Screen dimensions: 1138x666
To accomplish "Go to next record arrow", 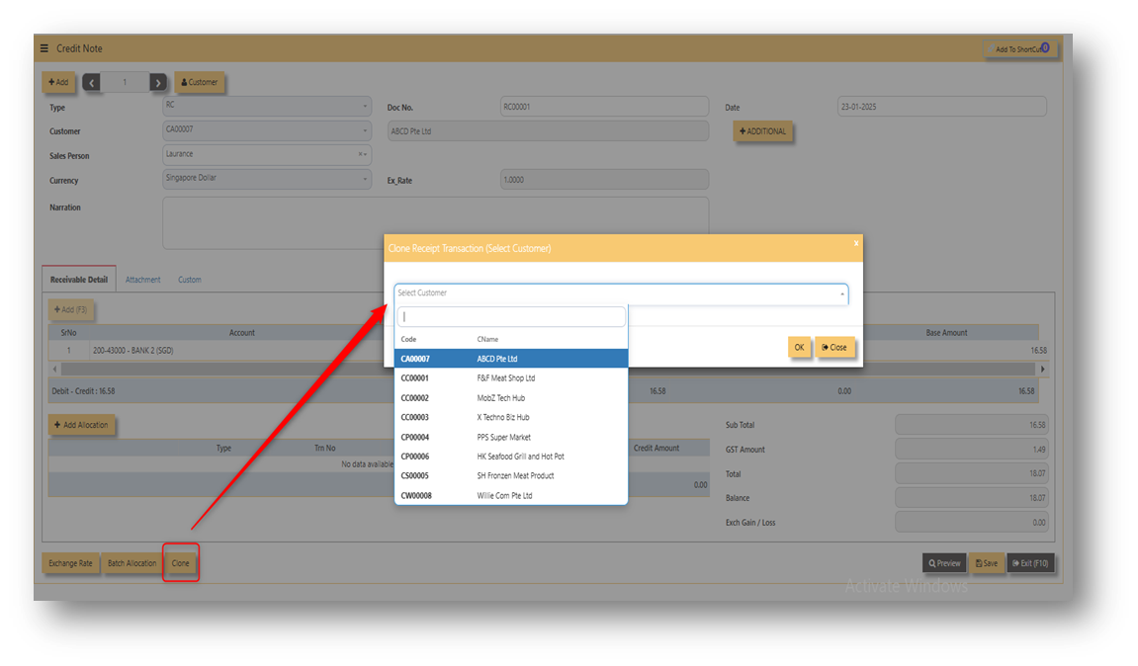I will tap(158, 83).
